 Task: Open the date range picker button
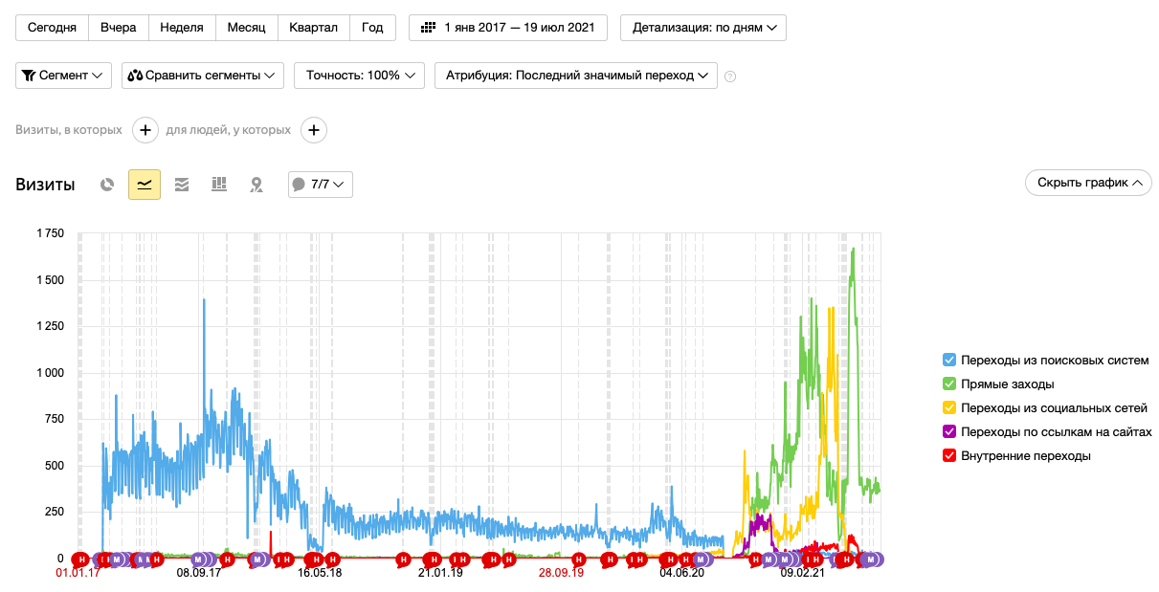tap(508, 28)
